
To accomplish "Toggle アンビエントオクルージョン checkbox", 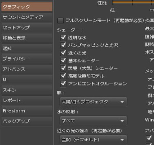I will click(63, 84).
